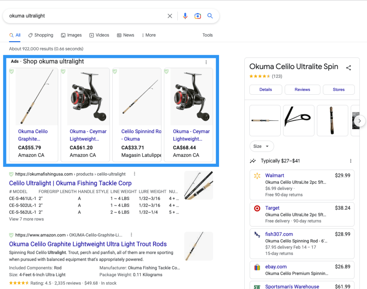Click the safety shield icon beside amazon.com URL
This screenshot has height=289, width=367.
tap(11, 235)
